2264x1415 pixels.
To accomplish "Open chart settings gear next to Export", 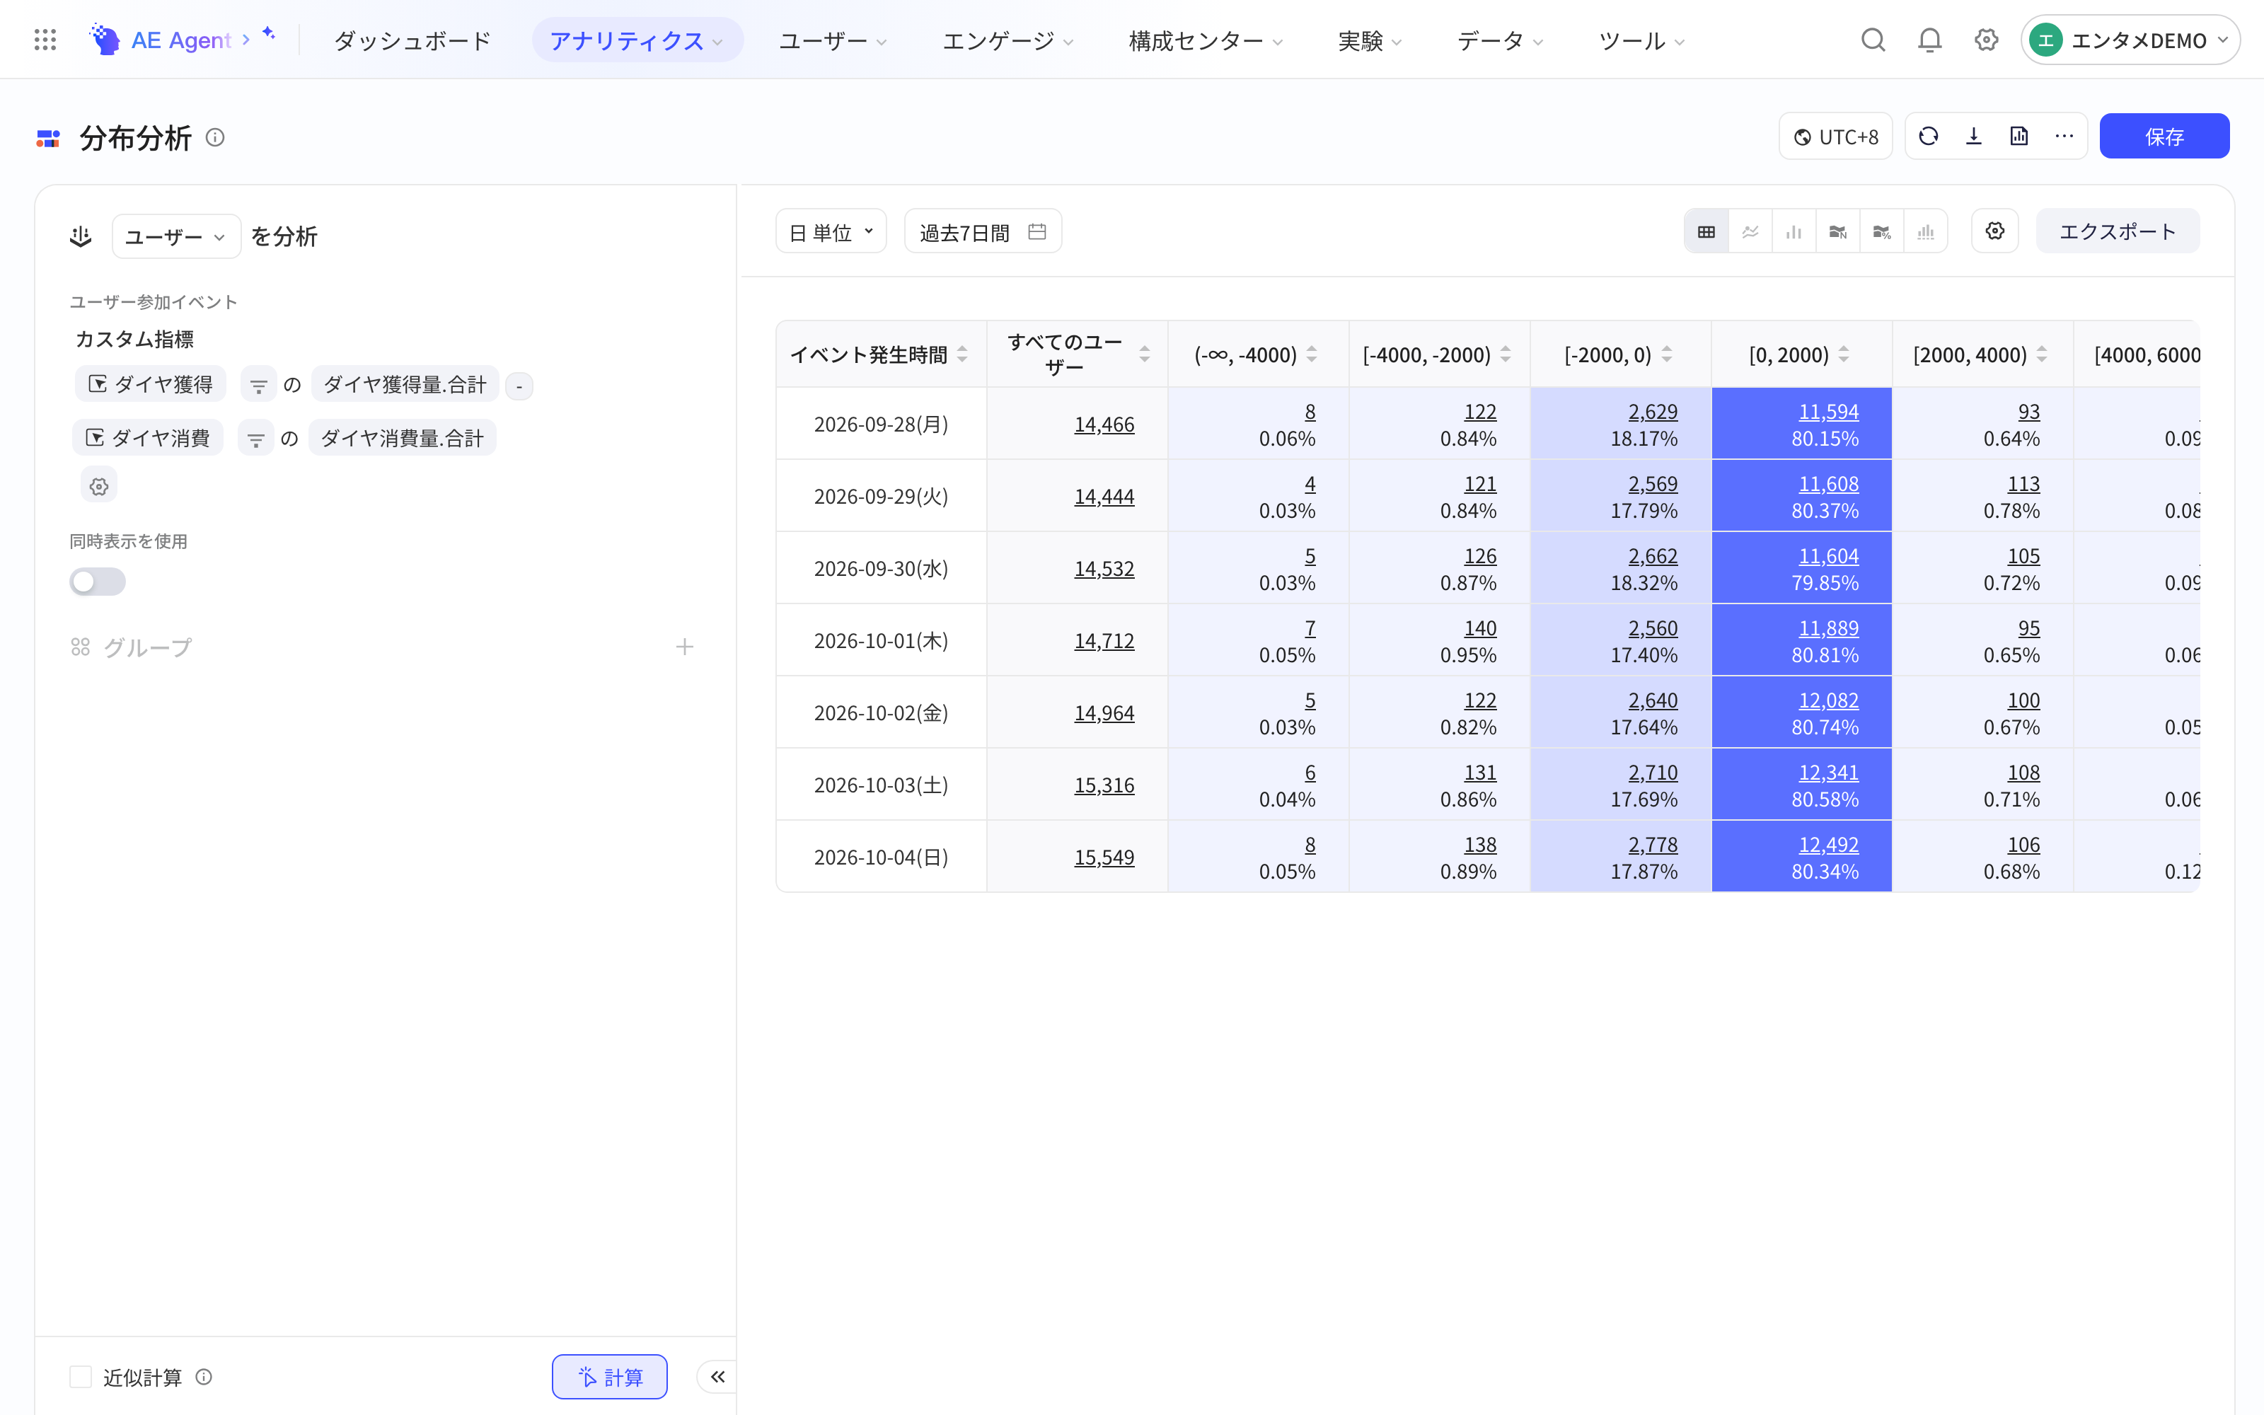I will pyautogui.click(x=1994, y=231).
